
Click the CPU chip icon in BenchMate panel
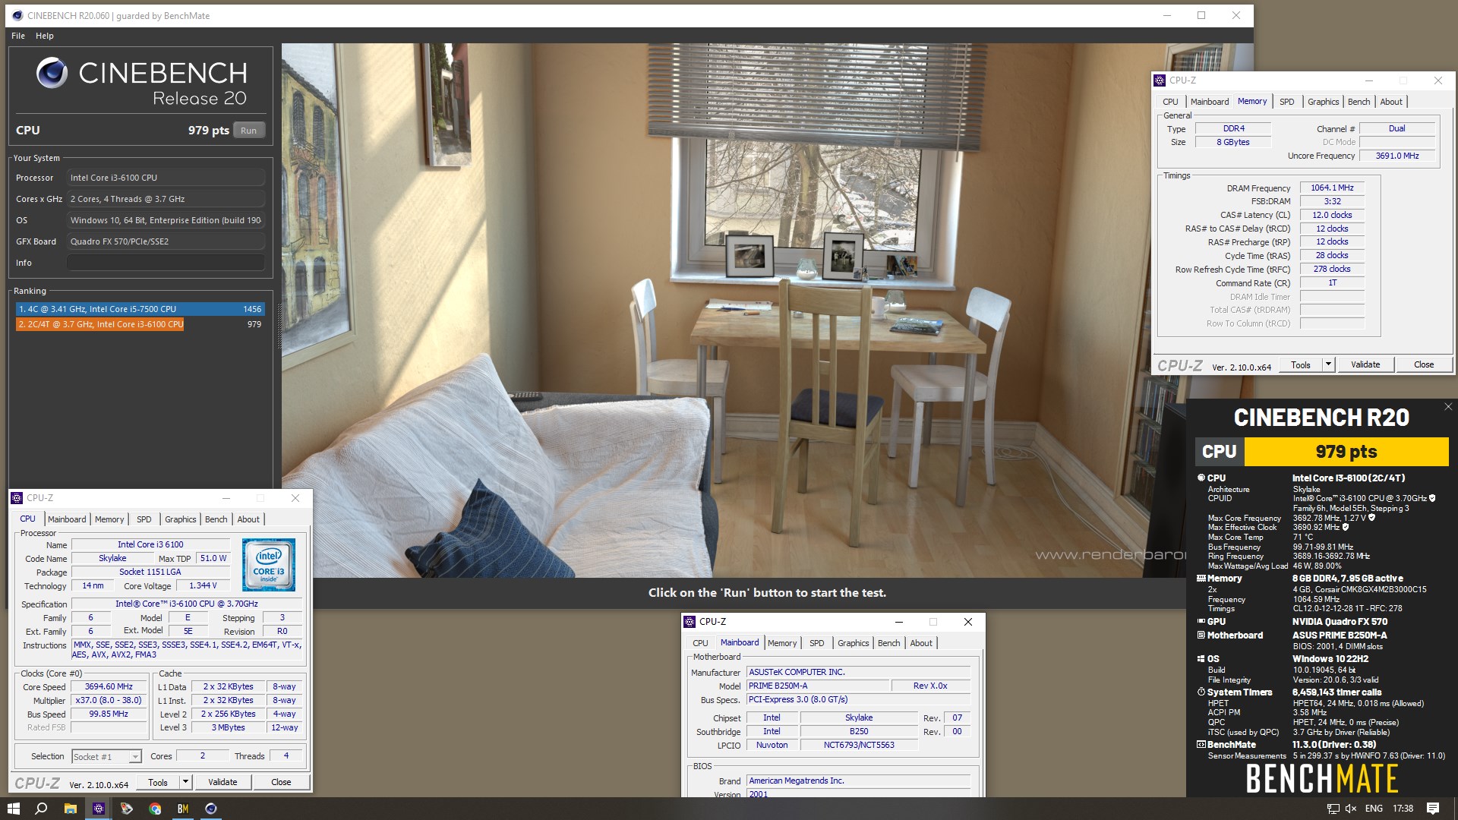[x=1201, y=478]
